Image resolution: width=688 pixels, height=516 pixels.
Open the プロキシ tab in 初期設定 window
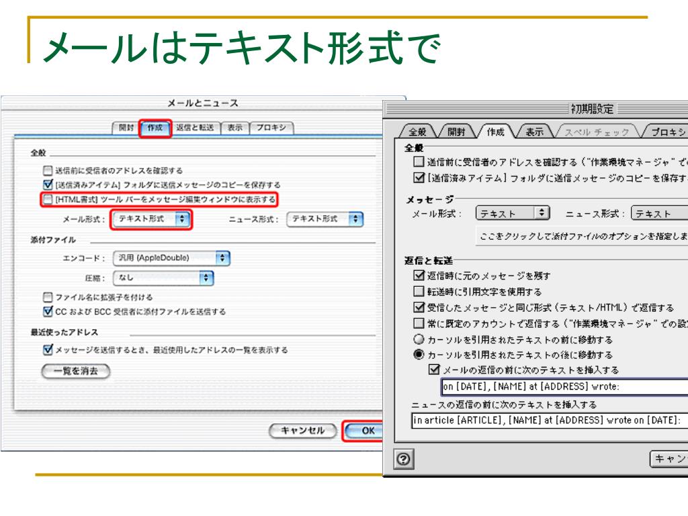tap(667, 132)
